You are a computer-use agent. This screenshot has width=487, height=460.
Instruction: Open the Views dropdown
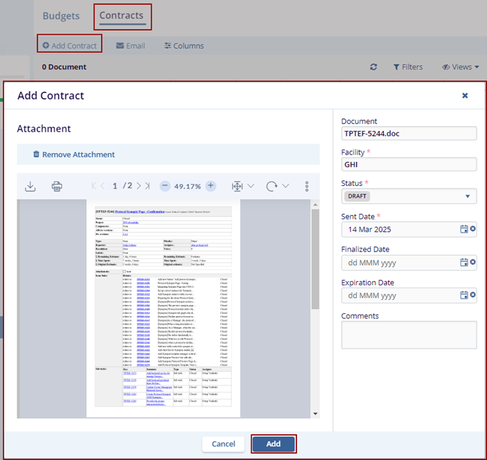point(461,67)
